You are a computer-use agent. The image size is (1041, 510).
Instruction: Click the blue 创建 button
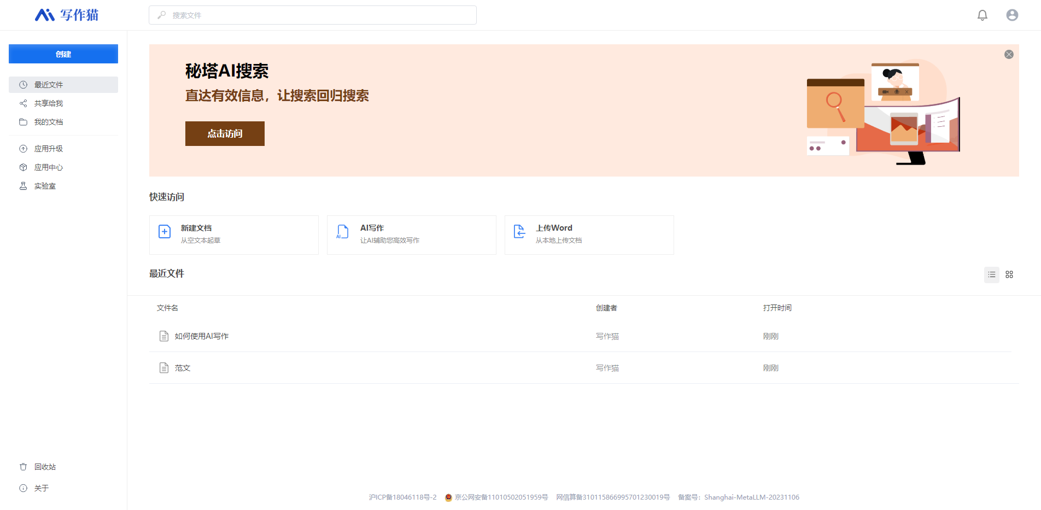tap(63, 54)
